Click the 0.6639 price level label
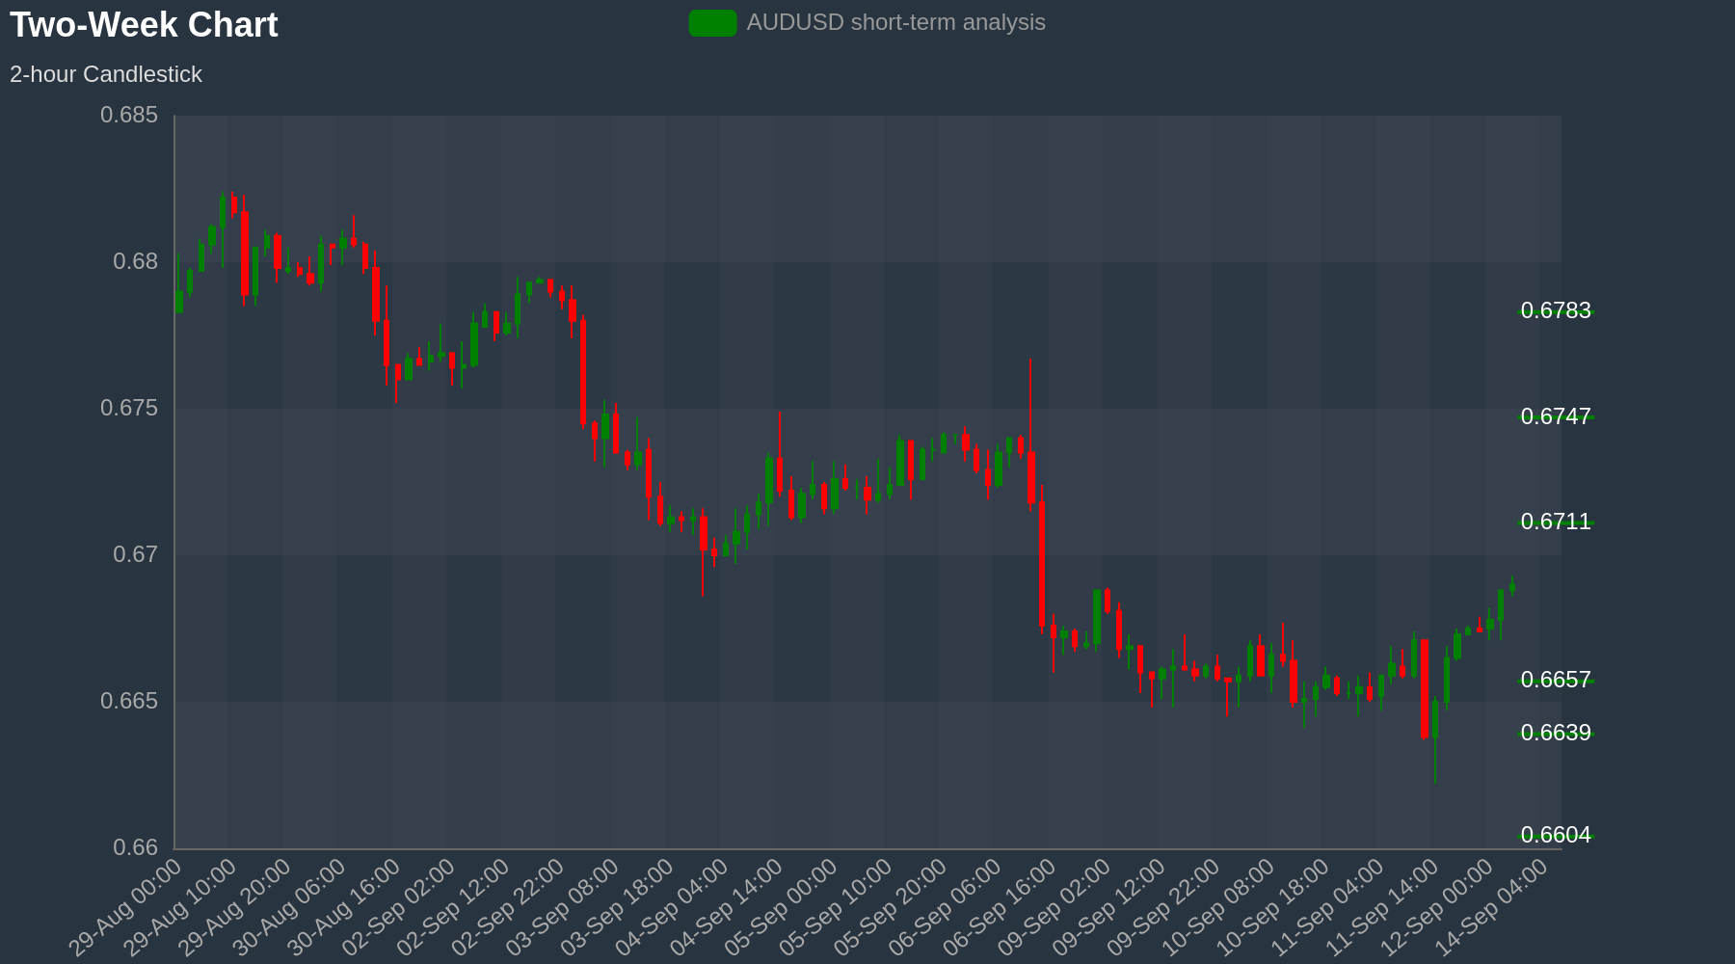This screenshot has height=964, width=1735. pyautogui.click(x=1556, y=733)
